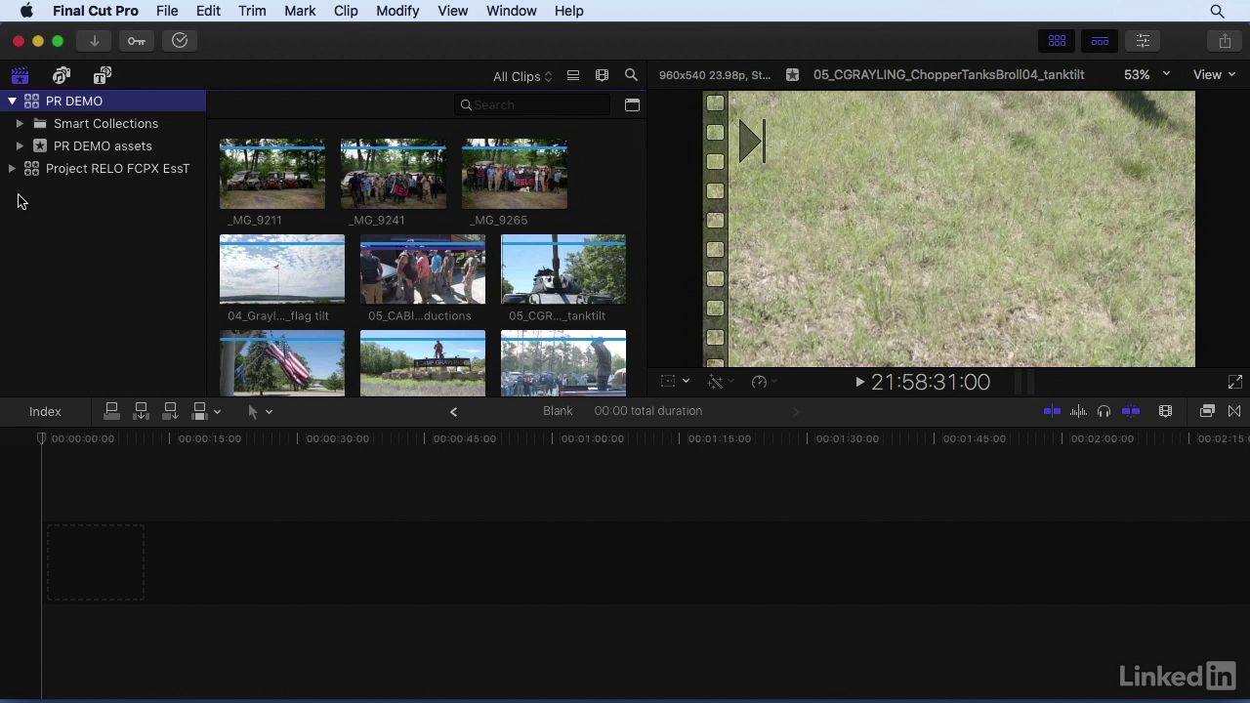Enter full screen viewer playback
Screen dimensions: 1250x703
[1234, 382]
